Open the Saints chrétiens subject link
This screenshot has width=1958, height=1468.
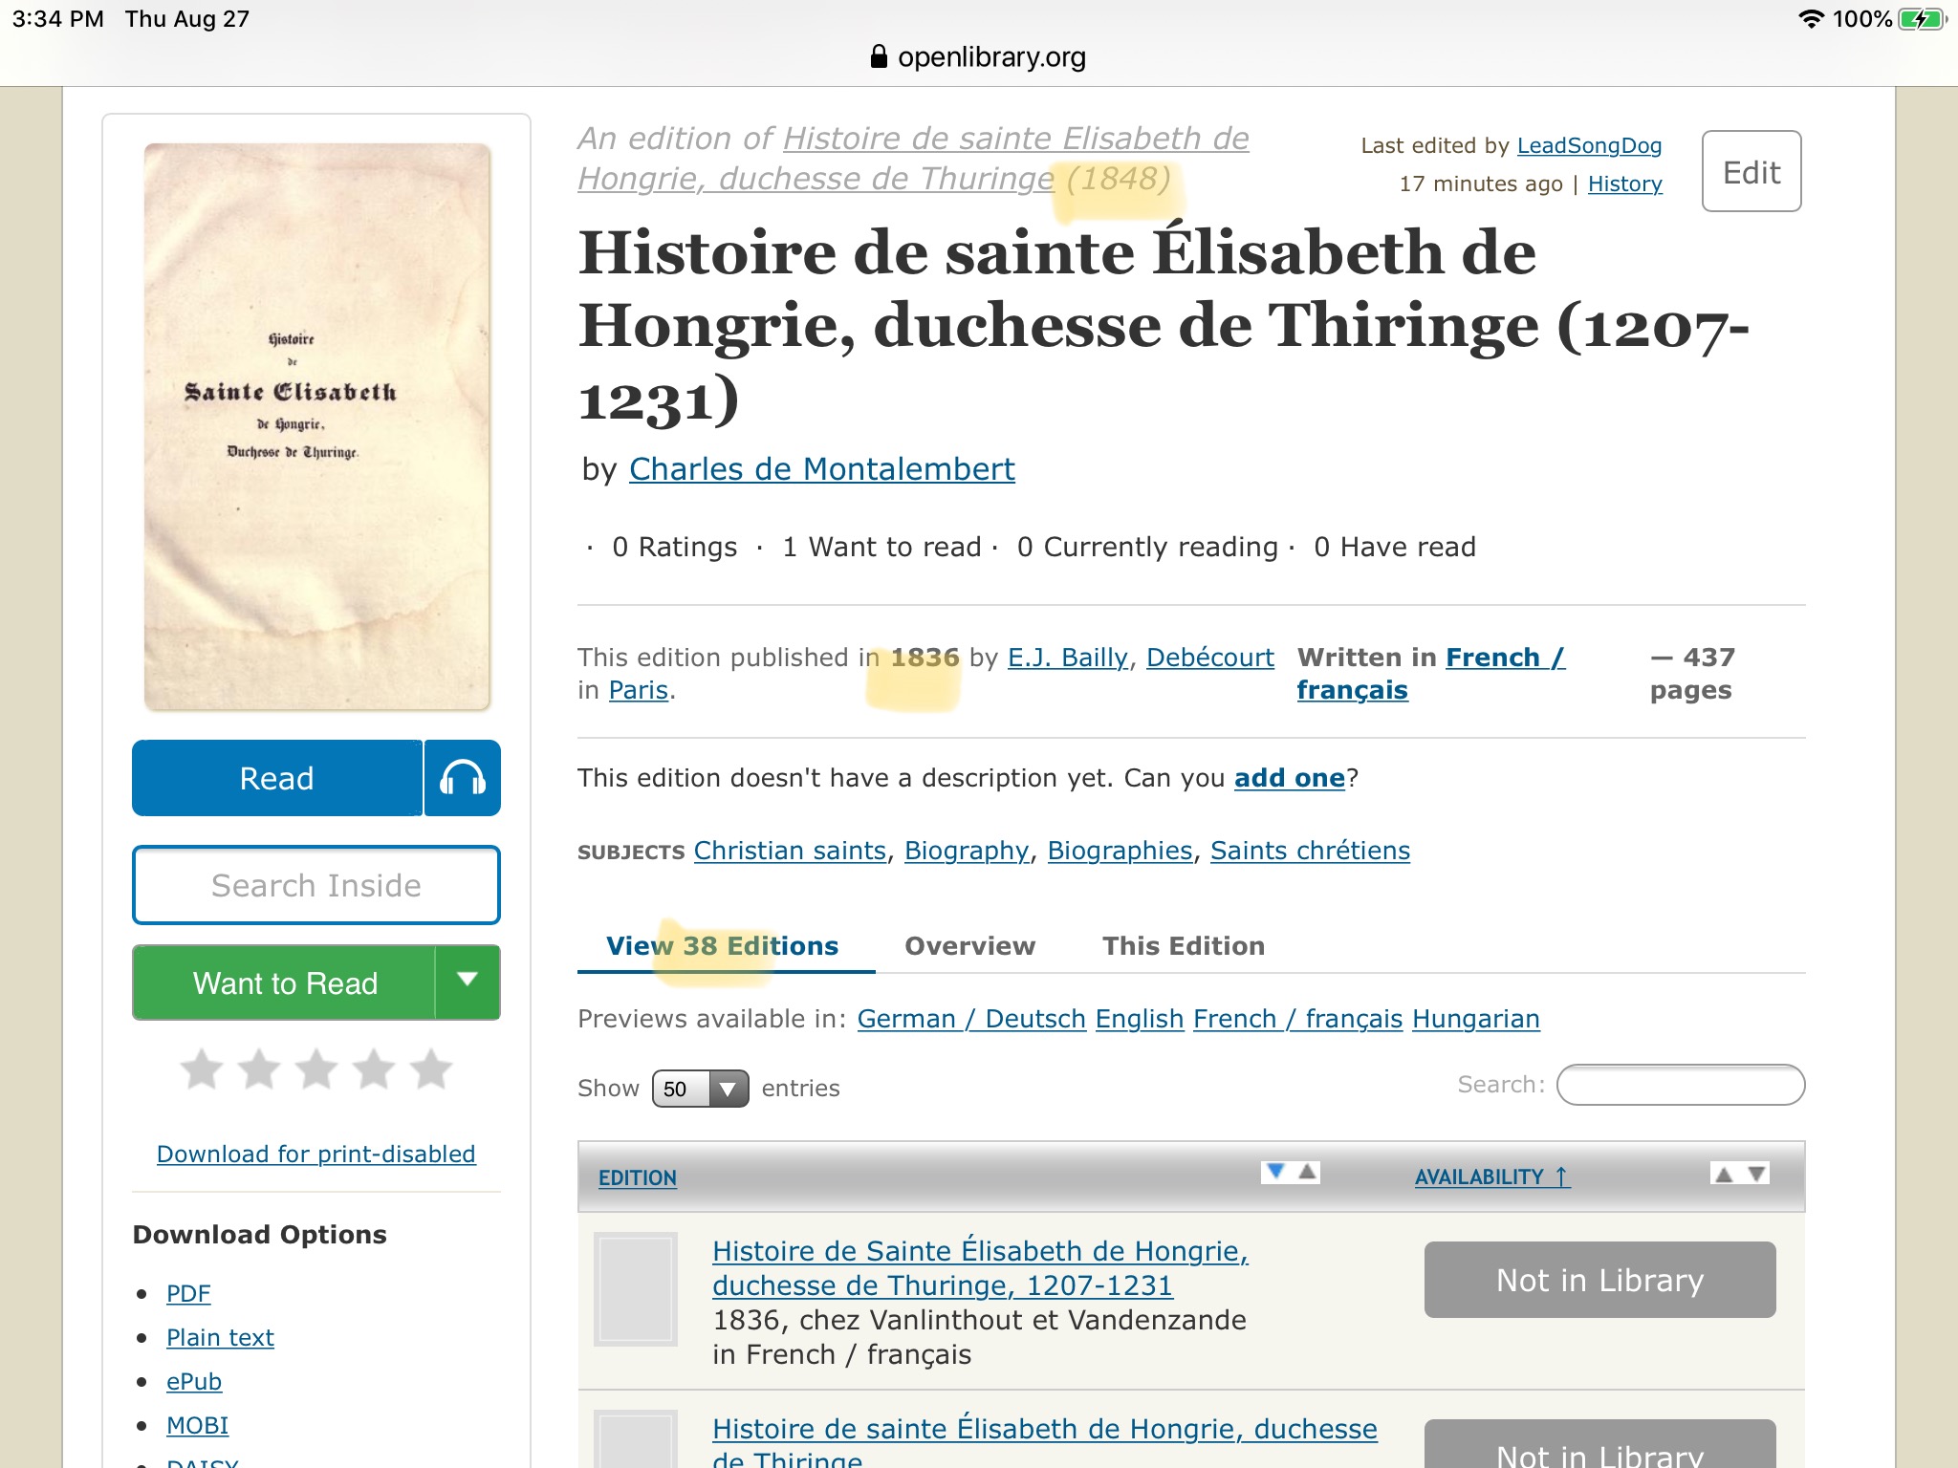1310,851
